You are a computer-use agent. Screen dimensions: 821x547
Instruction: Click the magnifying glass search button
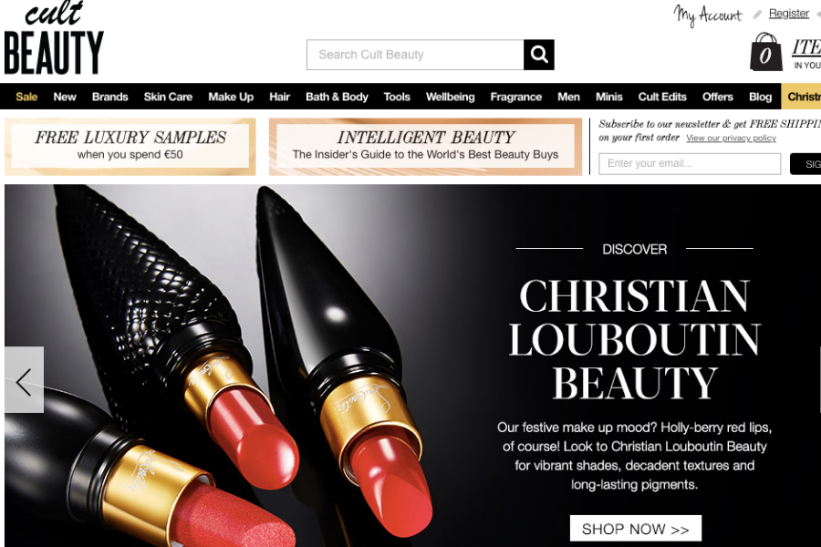tap(539, 55)
